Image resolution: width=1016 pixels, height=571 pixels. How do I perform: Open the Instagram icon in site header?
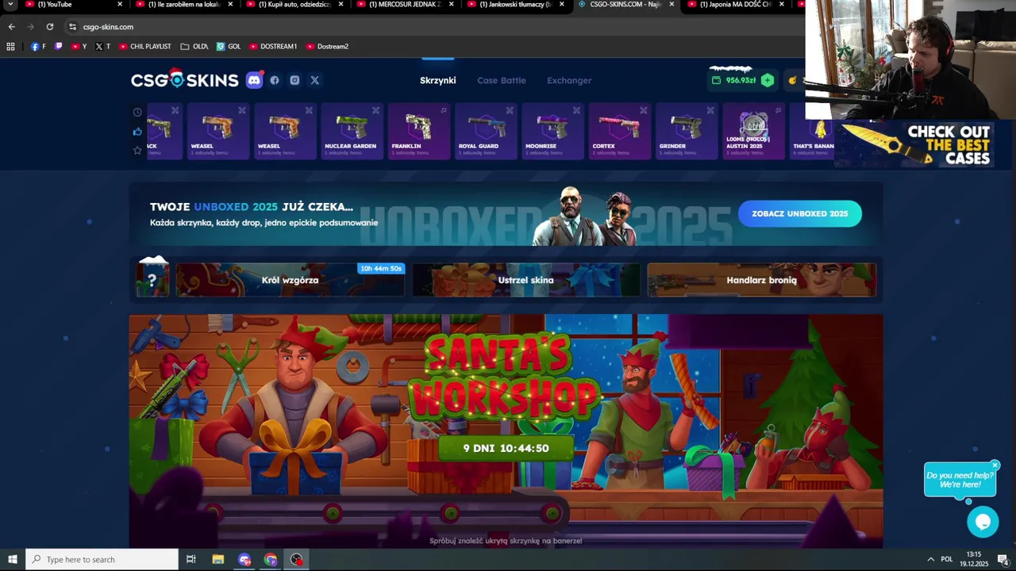(x=294, y=80)
